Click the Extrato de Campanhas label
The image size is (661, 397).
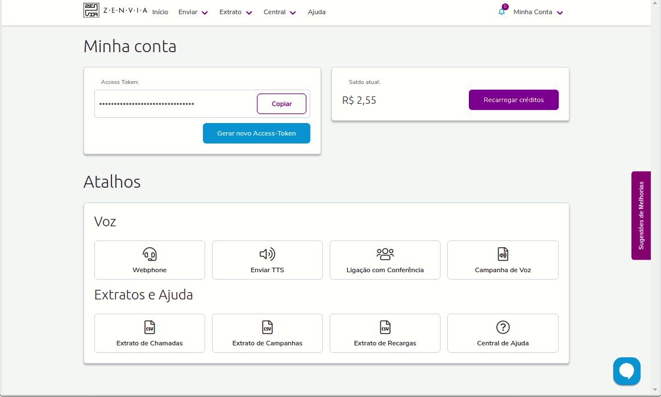click(267, 343)
